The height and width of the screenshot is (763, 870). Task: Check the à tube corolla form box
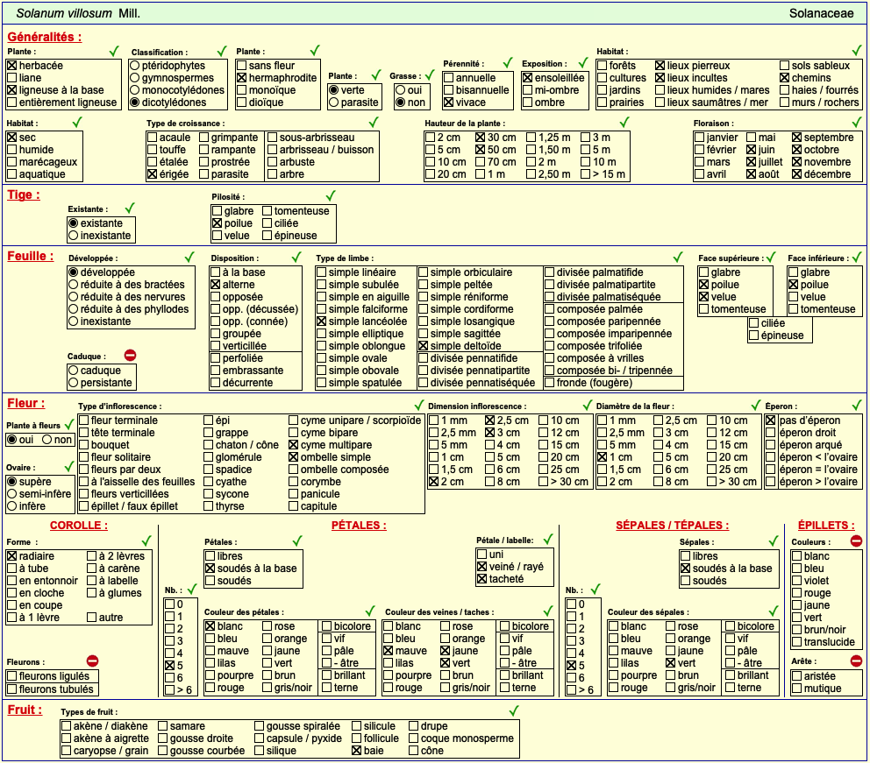[11, 569]
